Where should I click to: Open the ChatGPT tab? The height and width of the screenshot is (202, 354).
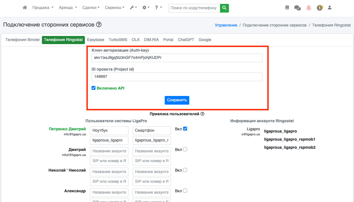pyautogui.click(x=186, y=40)
